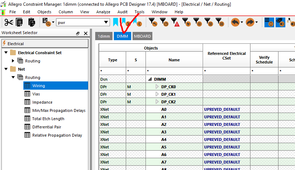Click Referenced Electrical CSet column header
The height and width of the screenshot is (170, 295).
click(226, 56)
